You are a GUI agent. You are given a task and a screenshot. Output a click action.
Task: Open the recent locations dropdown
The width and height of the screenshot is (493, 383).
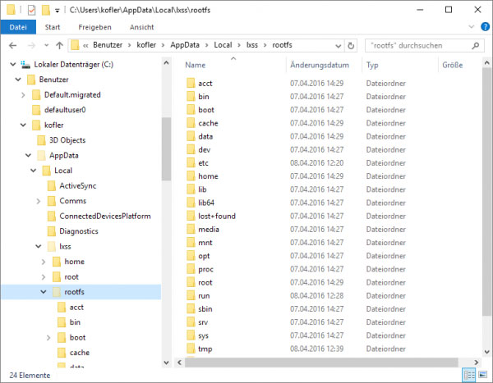pyautogui.click(x=47, y=46)
